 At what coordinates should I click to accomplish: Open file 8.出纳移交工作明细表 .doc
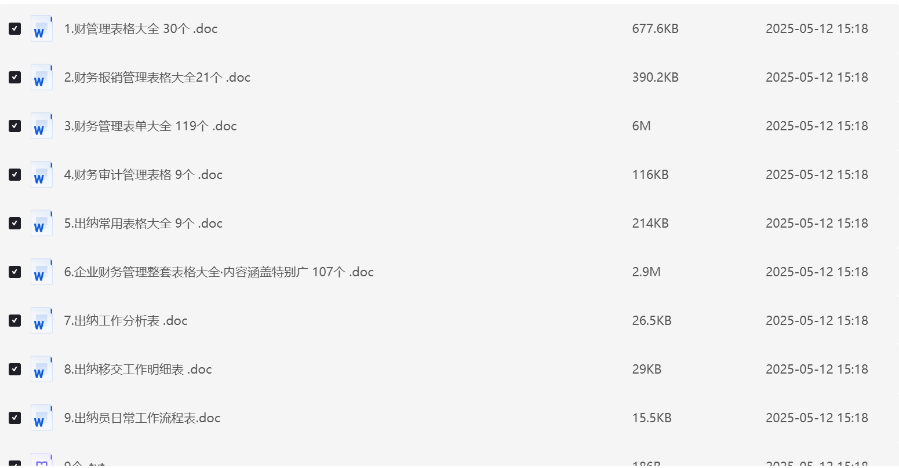coord(138,369)
